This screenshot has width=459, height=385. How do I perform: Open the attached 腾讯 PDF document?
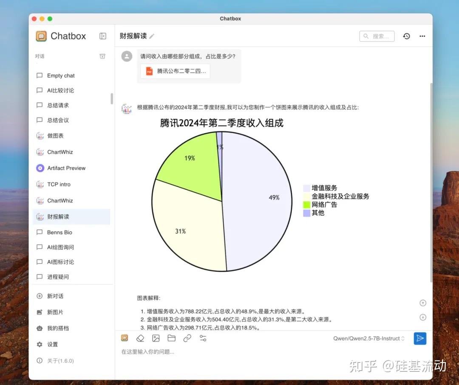pos(175,71)
